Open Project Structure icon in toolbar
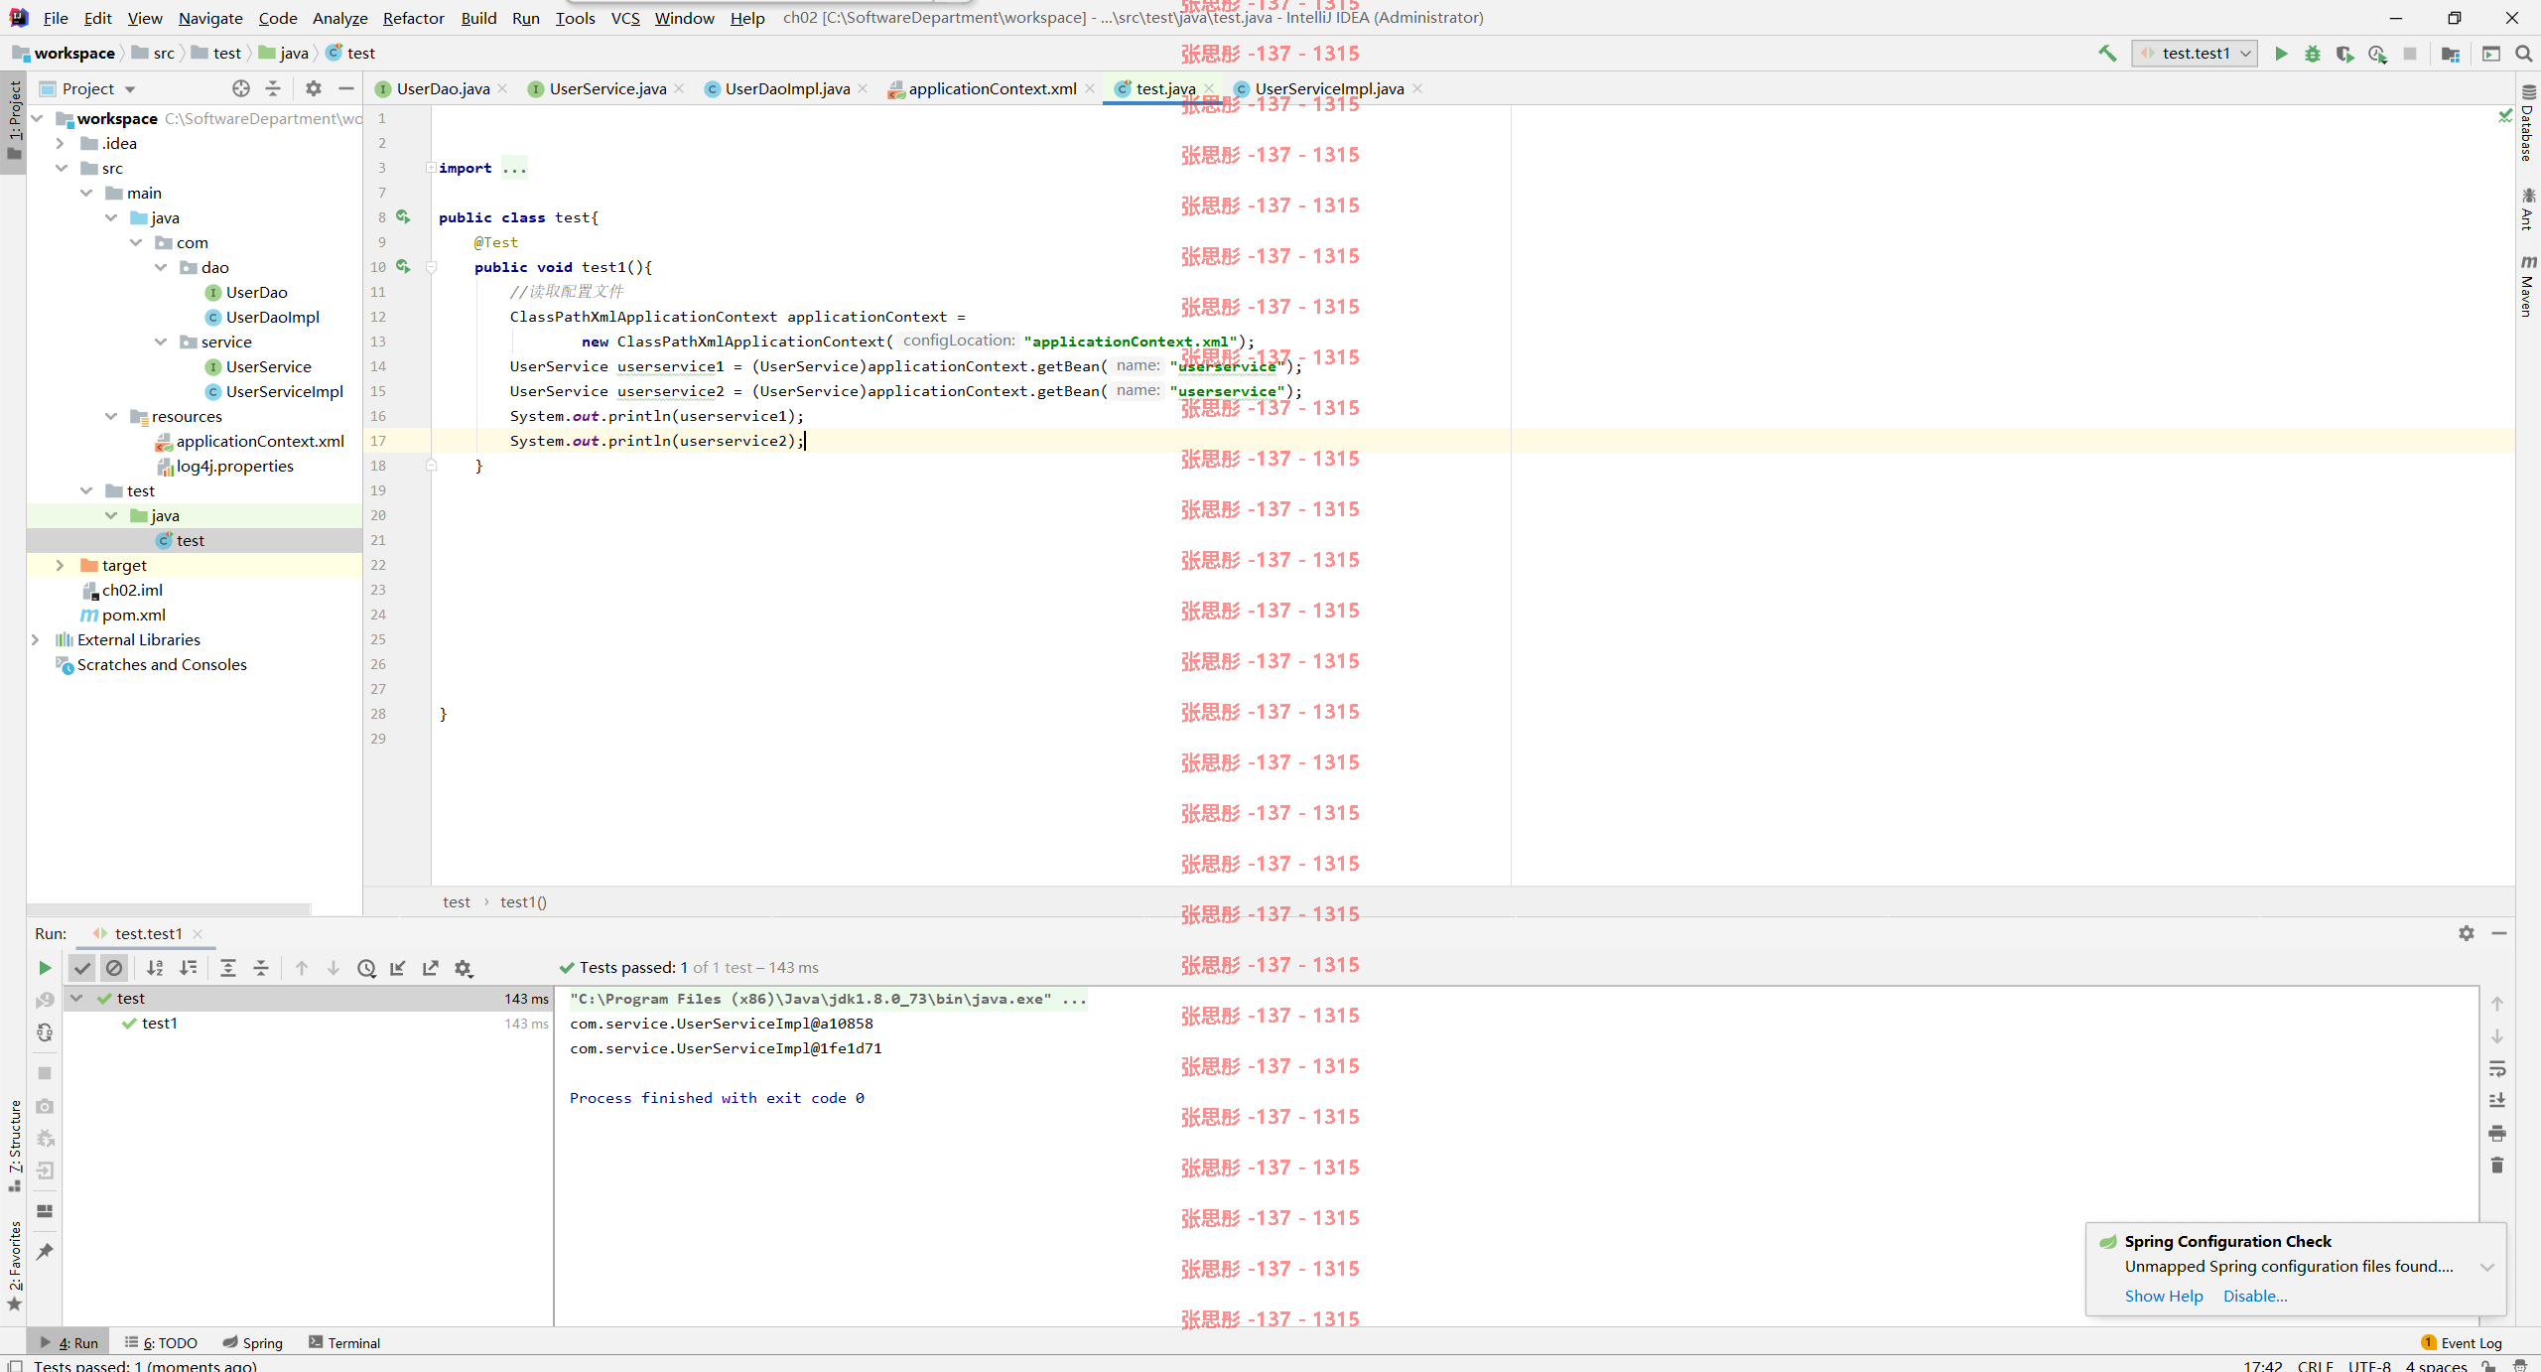 click(2451, 54)
